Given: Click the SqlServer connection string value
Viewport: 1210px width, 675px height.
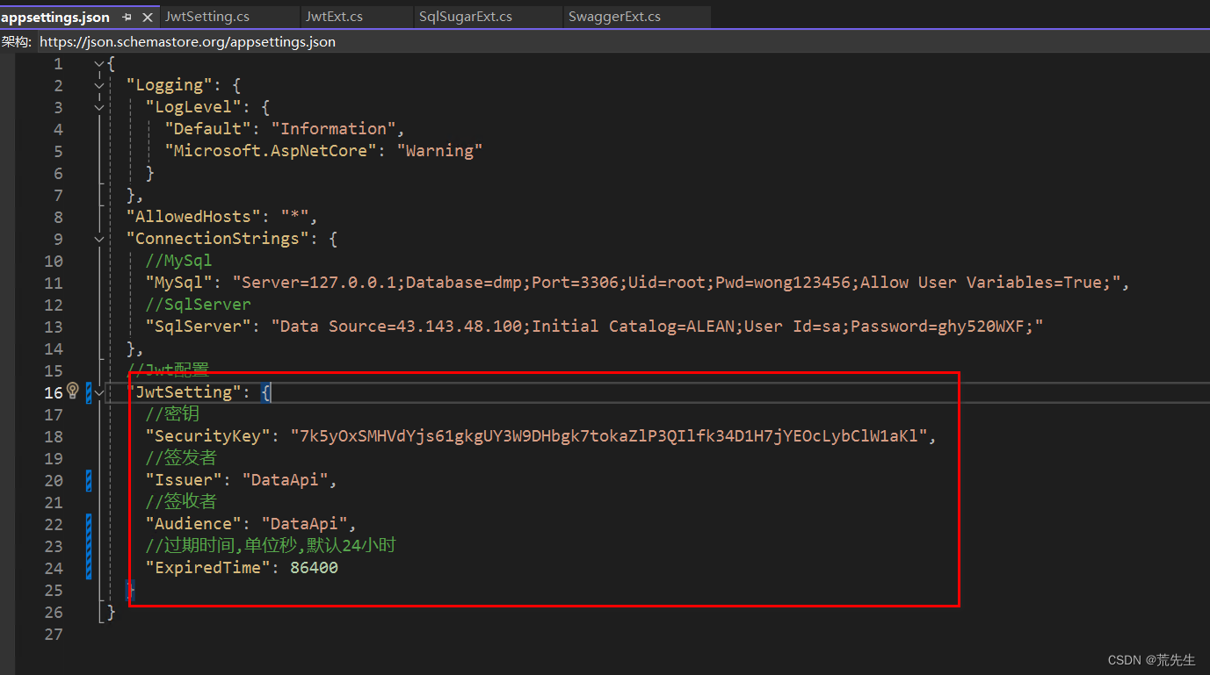Looking at the screenshot, I should 656,327.
